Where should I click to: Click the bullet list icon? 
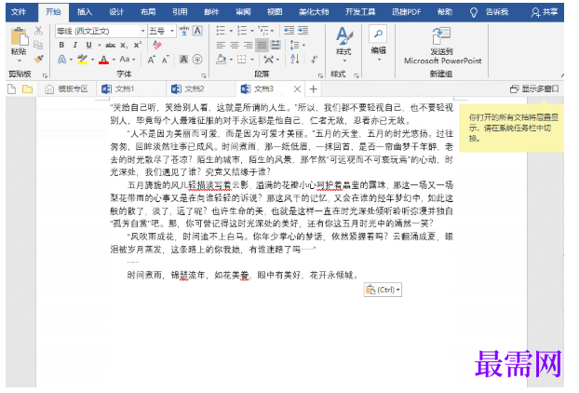point(221,31)
